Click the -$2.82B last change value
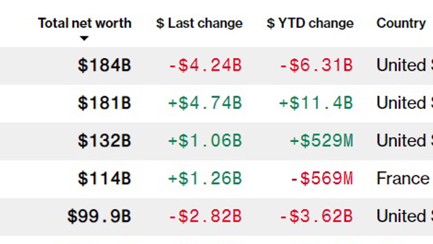The image size is (433, 244). (205, 216)
